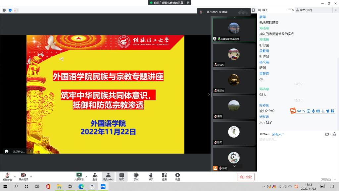Open Microsoft Edge from the taskbar
Image resolution: width=339 pixels, height=191 pixels.
point(81,187)
